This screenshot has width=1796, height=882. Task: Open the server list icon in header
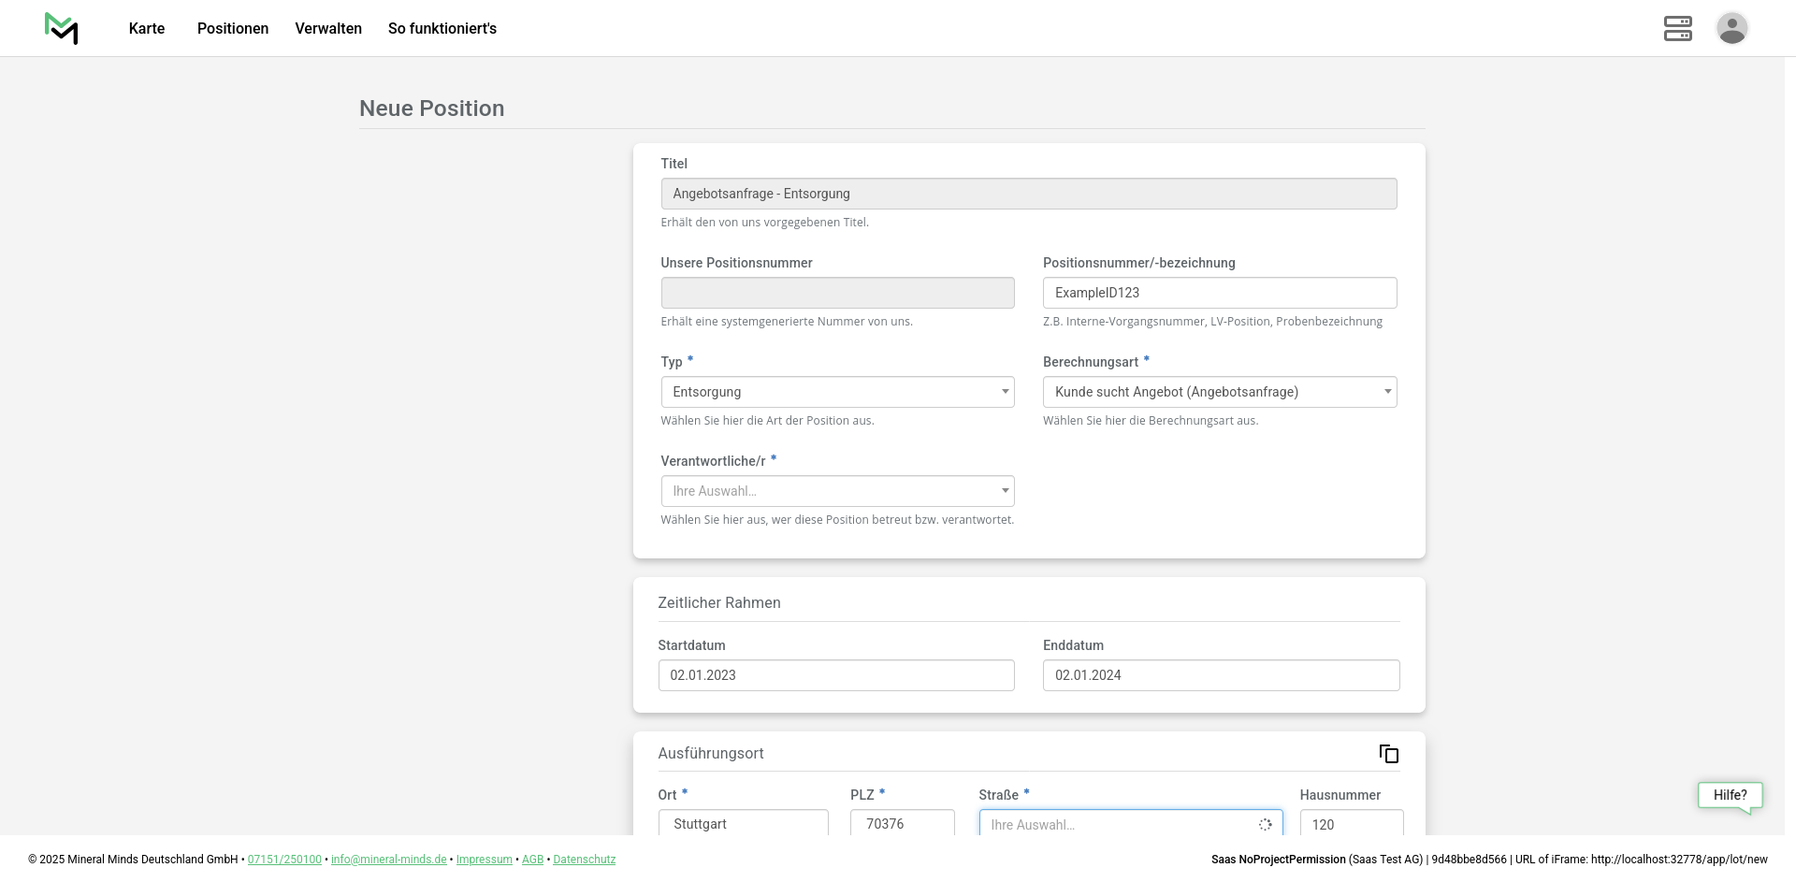click(x=1677, y=28)
